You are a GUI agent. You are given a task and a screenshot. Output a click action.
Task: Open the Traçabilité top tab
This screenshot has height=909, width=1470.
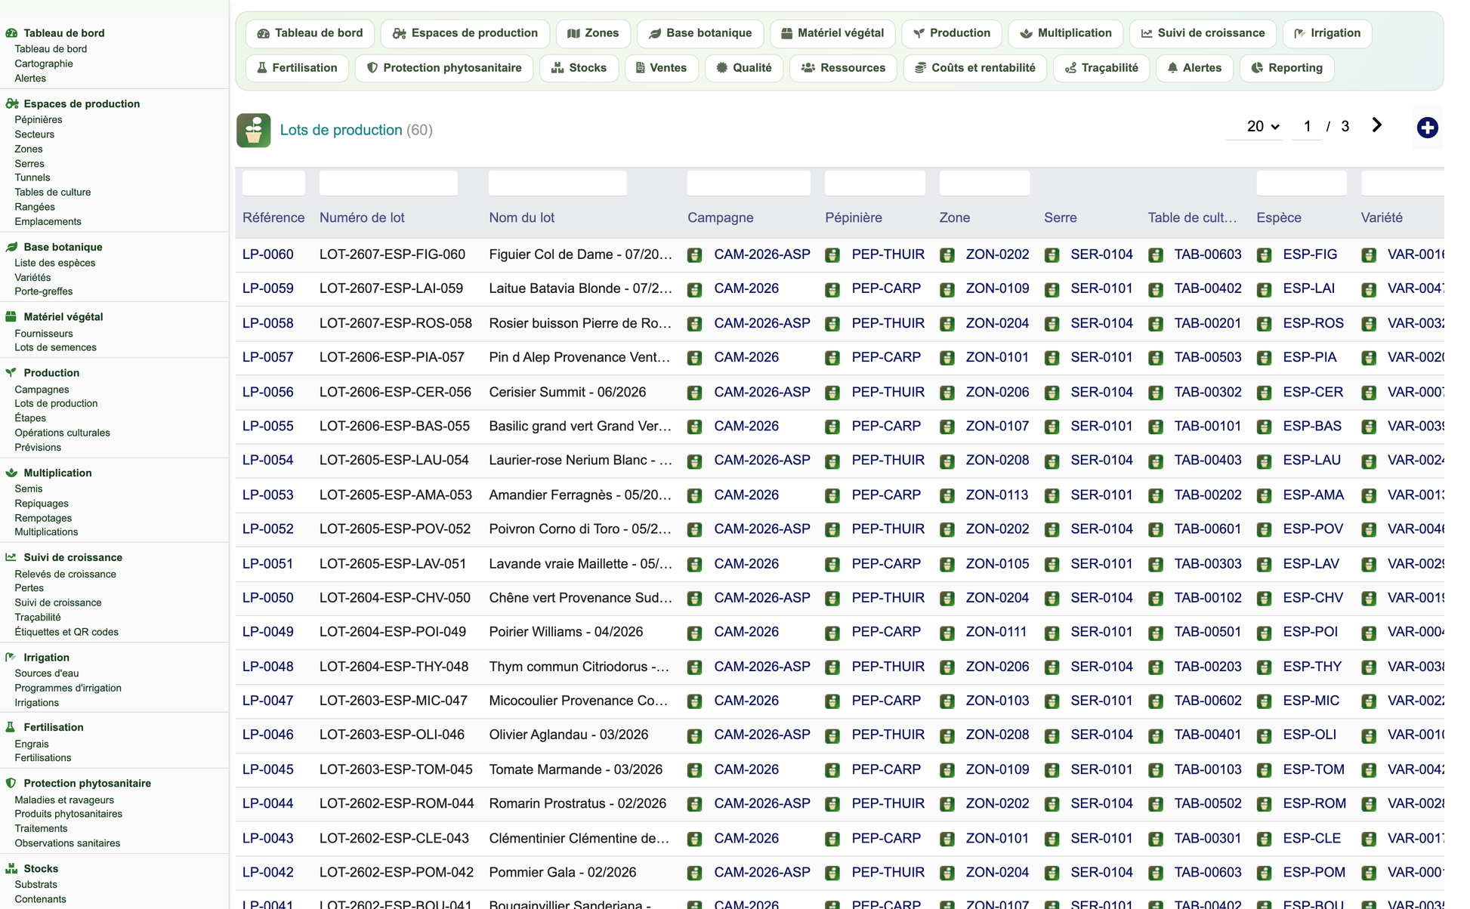pyautogui.click(x=1101, y=68)
